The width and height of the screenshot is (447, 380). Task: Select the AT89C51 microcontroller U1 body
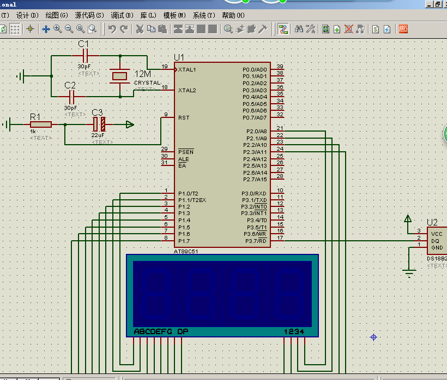coord(222,155)
